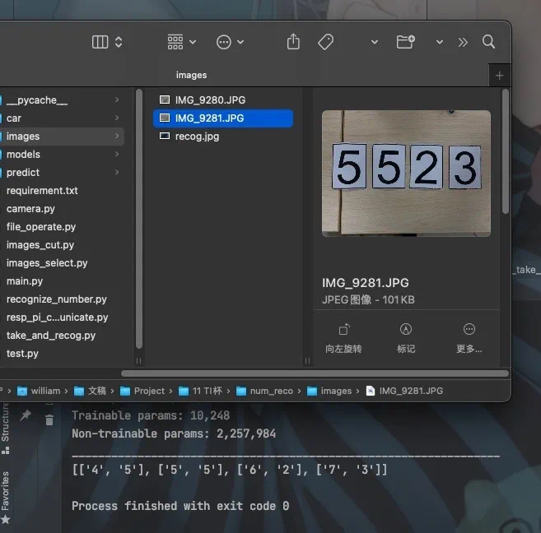The height and width of the screenshot is (533, 541).
Task: Expand the toolbar overflow chevrons
Action: pyautogui.click(x=463, y=42)
